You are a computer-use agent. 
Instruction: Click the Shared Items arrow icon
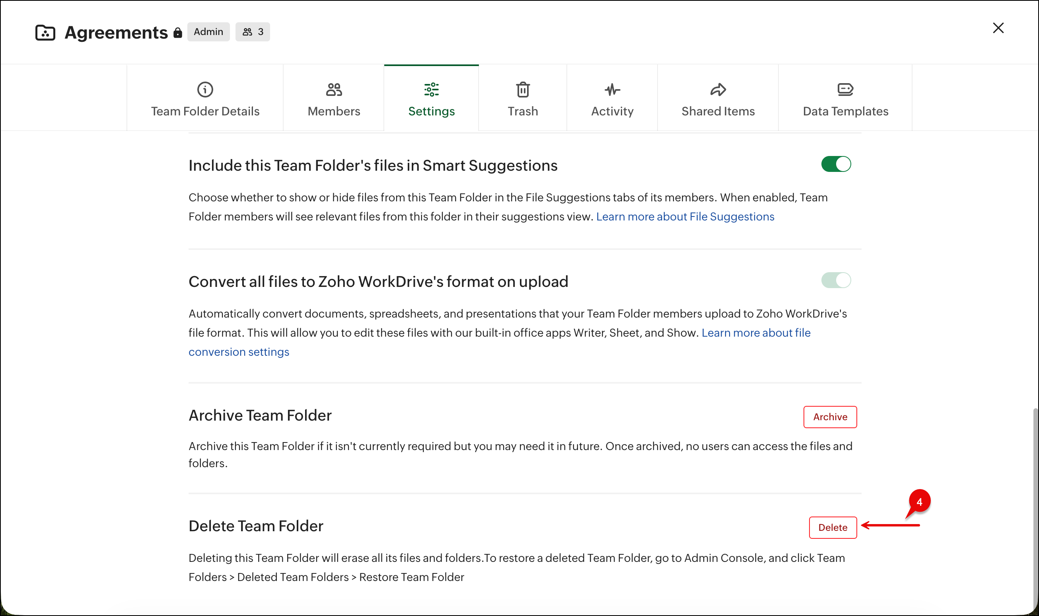(x=718, y=89)
